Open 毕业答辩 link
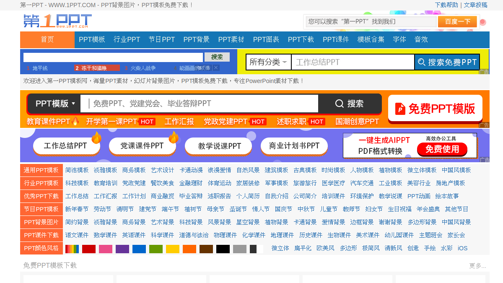The height and width of the screenshot is (283, 503). click(191, 196)
